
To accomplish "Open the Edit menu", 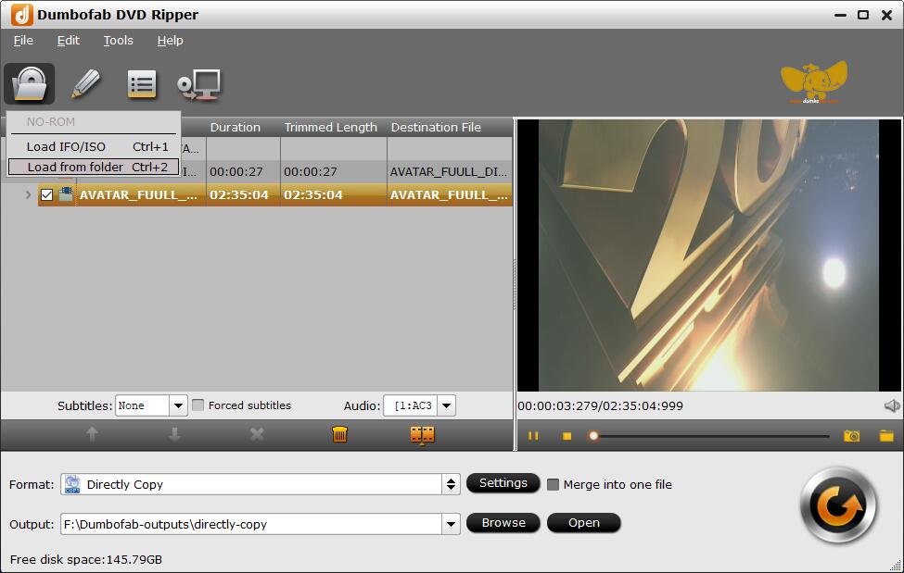I will pos(68,41).
